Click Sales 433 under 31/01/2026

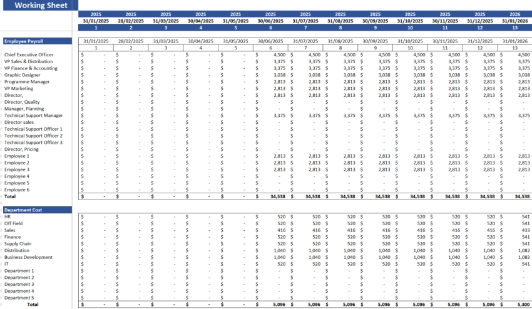click(x=526, y=230)
